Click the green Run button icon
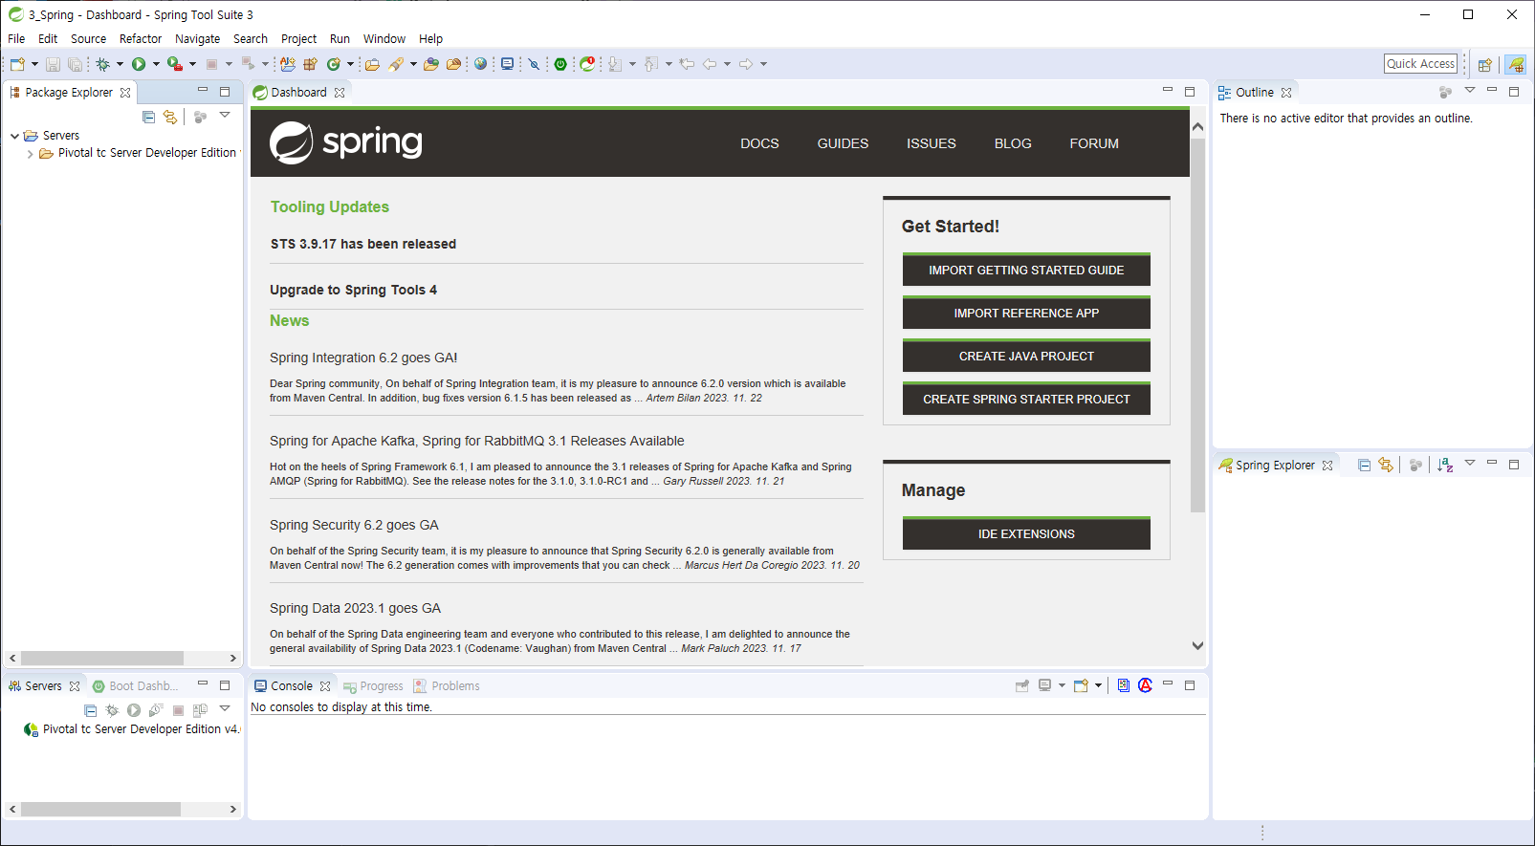The height and width of the screenshot is (846, 1535). 139,64
